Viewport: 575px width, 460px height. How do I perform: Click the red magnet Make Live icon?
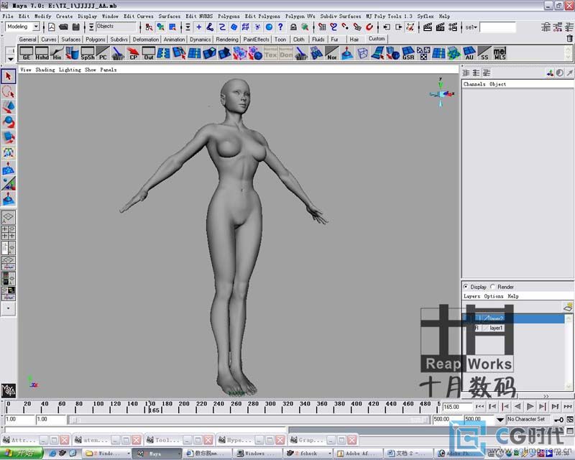369,27
